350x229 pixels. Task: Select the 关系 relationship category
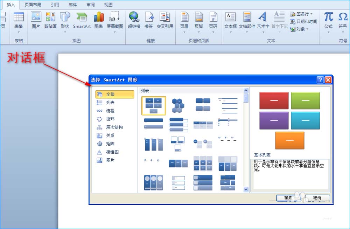(x=115, y=136)
